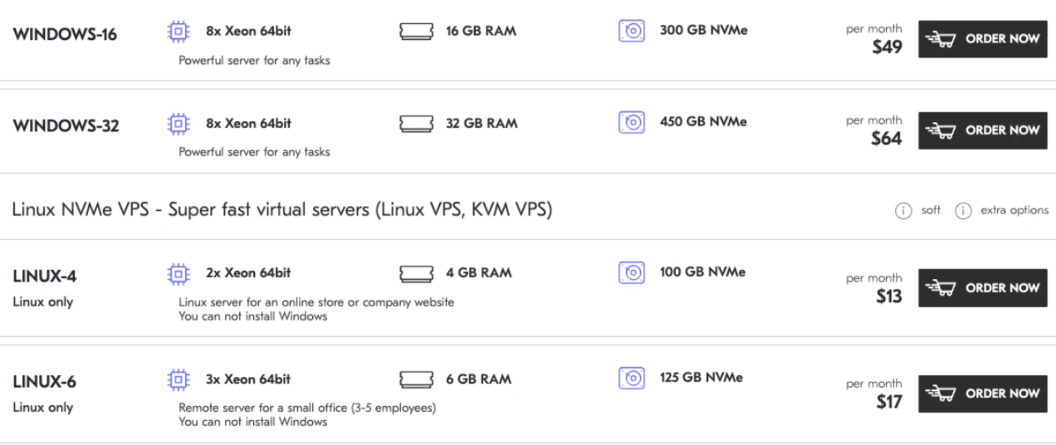
Task: Click the info icon next to extra options
Action: [x=963, y=211]
